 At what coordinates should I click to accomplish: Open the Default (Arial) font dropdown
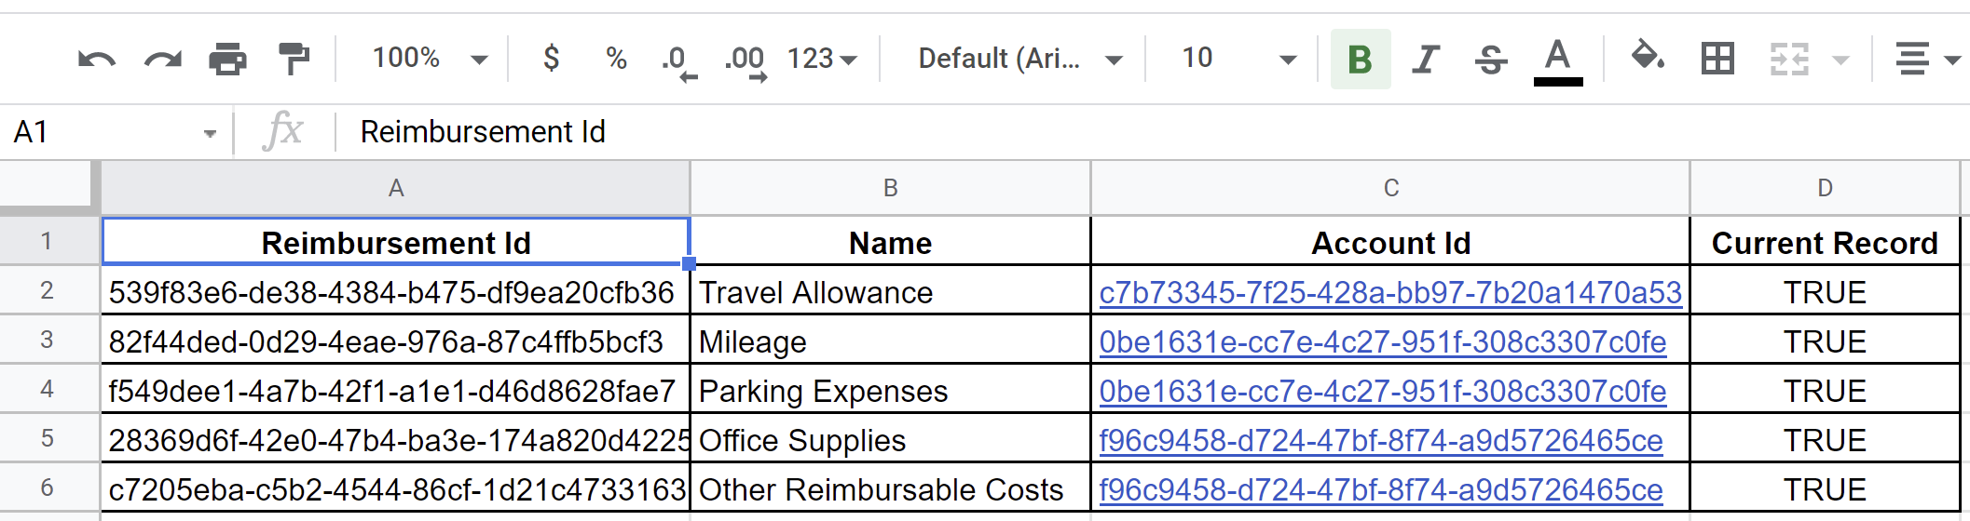click(1019, 59)
